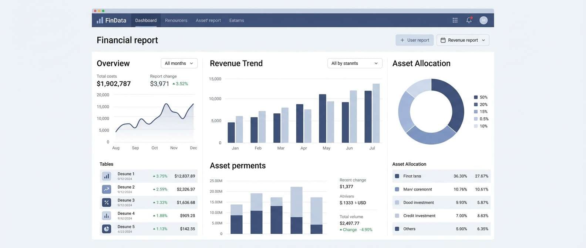The image size is (586, 248).
Task: Click the Total costs value $1,902,787
Action: coord(114,84)
